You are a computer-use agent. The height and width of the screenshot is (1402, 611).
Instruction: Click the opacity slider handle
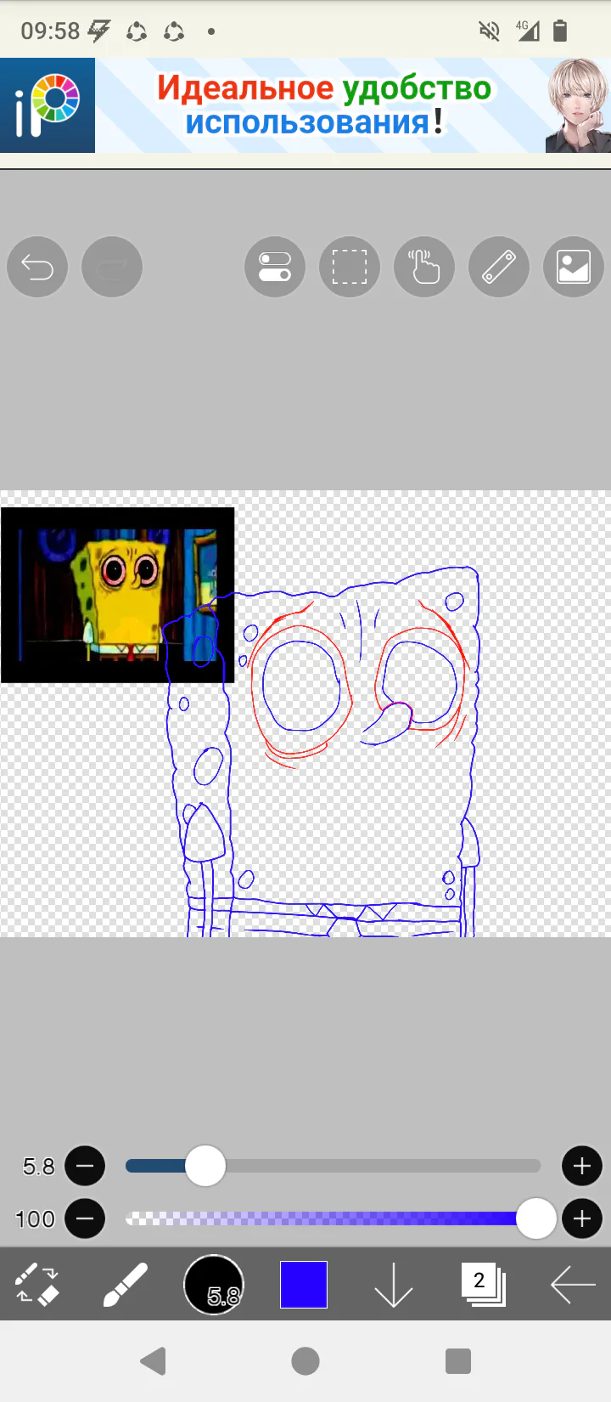click(x=535, y=1218)
